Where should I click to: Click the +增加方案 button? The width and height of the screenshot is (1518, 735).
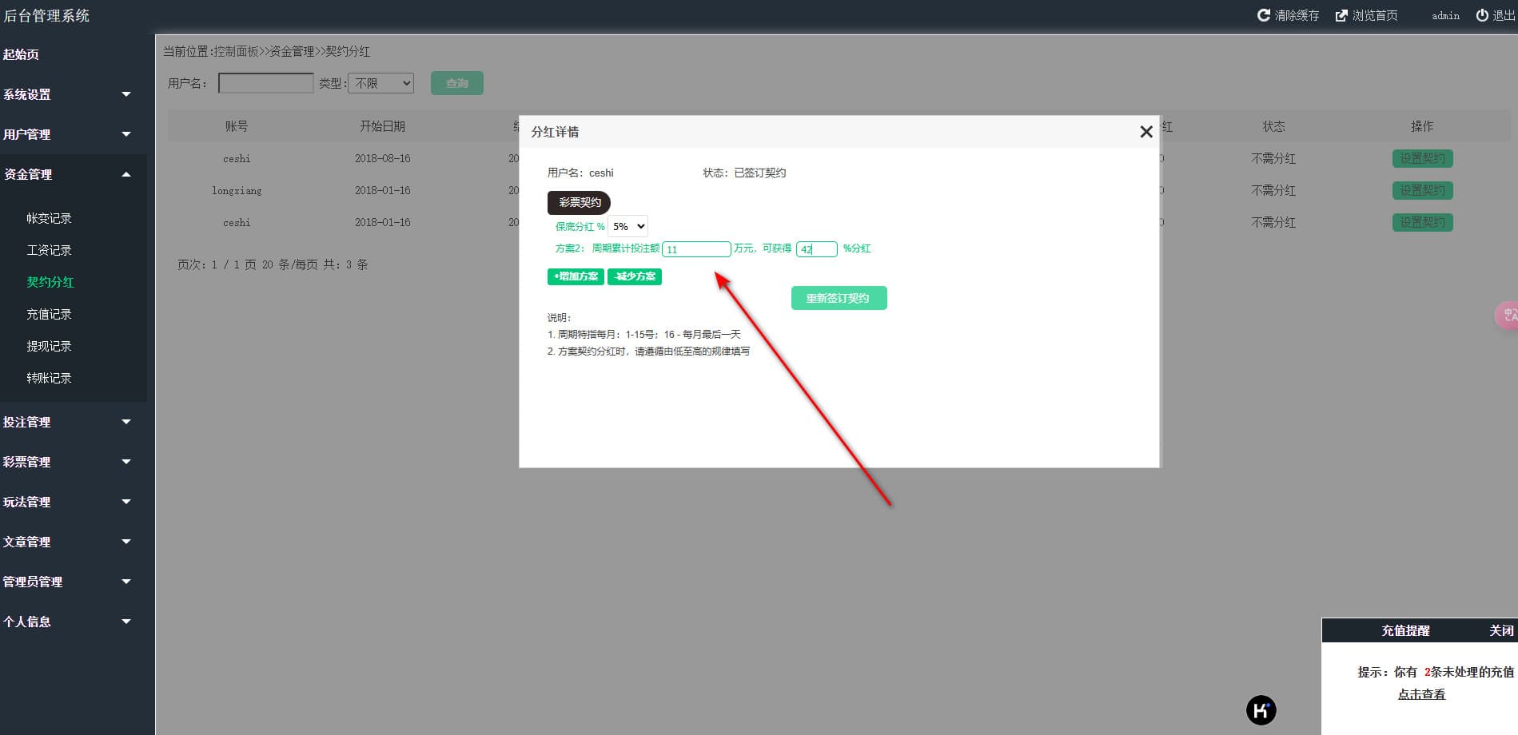(x=576, y=276)
